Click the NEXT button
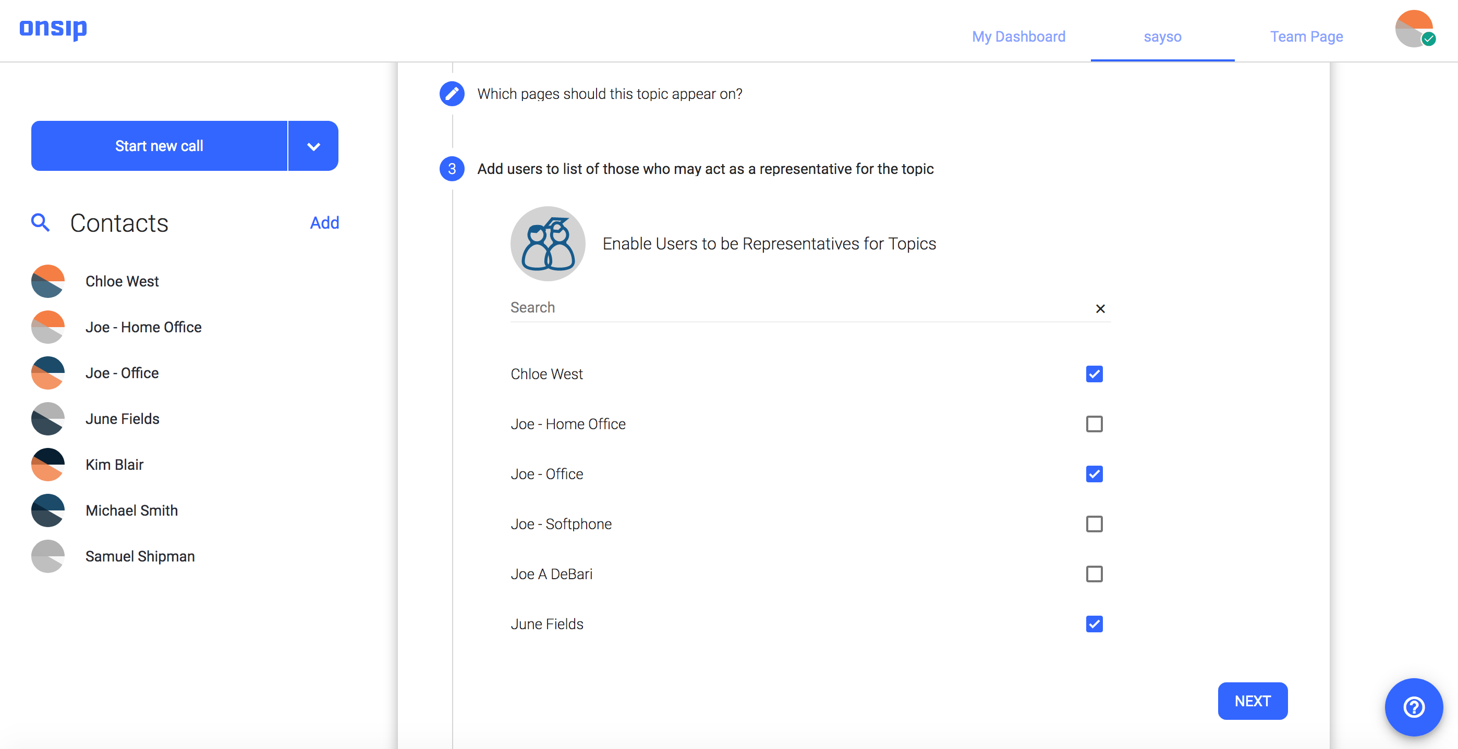The image size is (1458, 749). point(1252,701)
